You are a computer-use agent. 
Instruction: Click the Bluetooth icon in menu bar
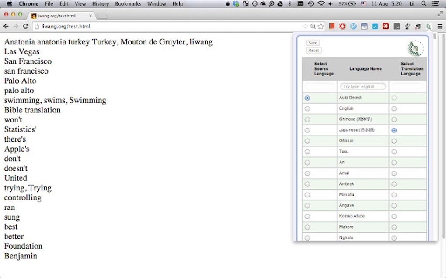click(x=290, y=3)
